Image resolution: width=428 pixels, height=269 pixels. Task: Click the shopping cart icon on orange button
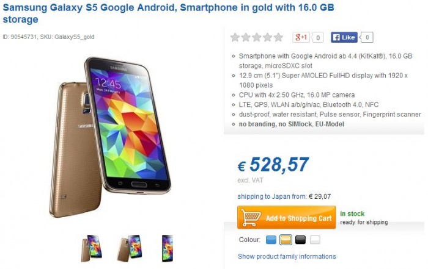(x=251, y=218)
